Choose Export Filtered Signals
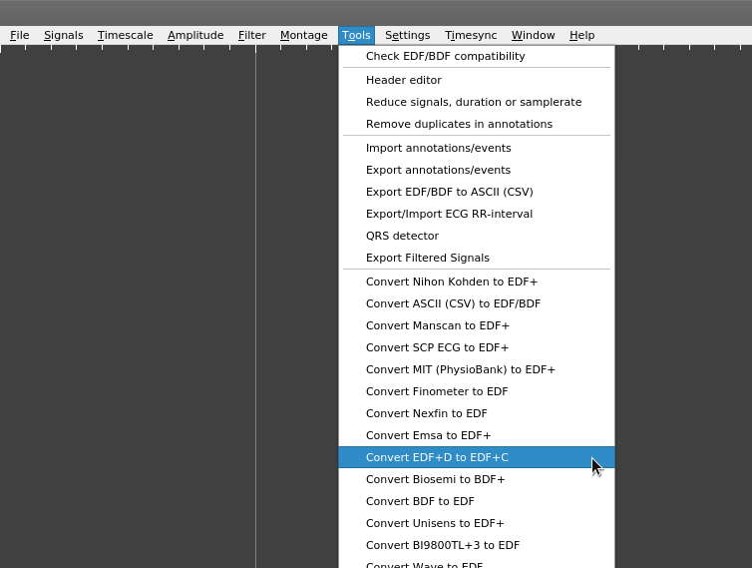The image size is (752, 568). pos(427,259)
